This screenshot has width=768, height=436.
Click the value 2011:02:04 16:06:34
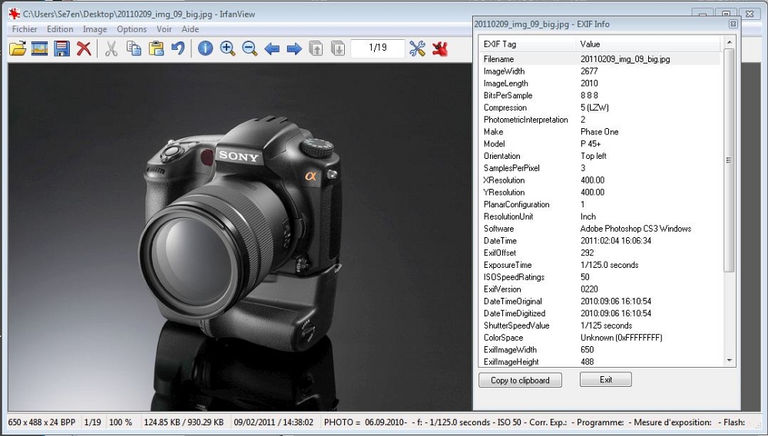[616, 241]
